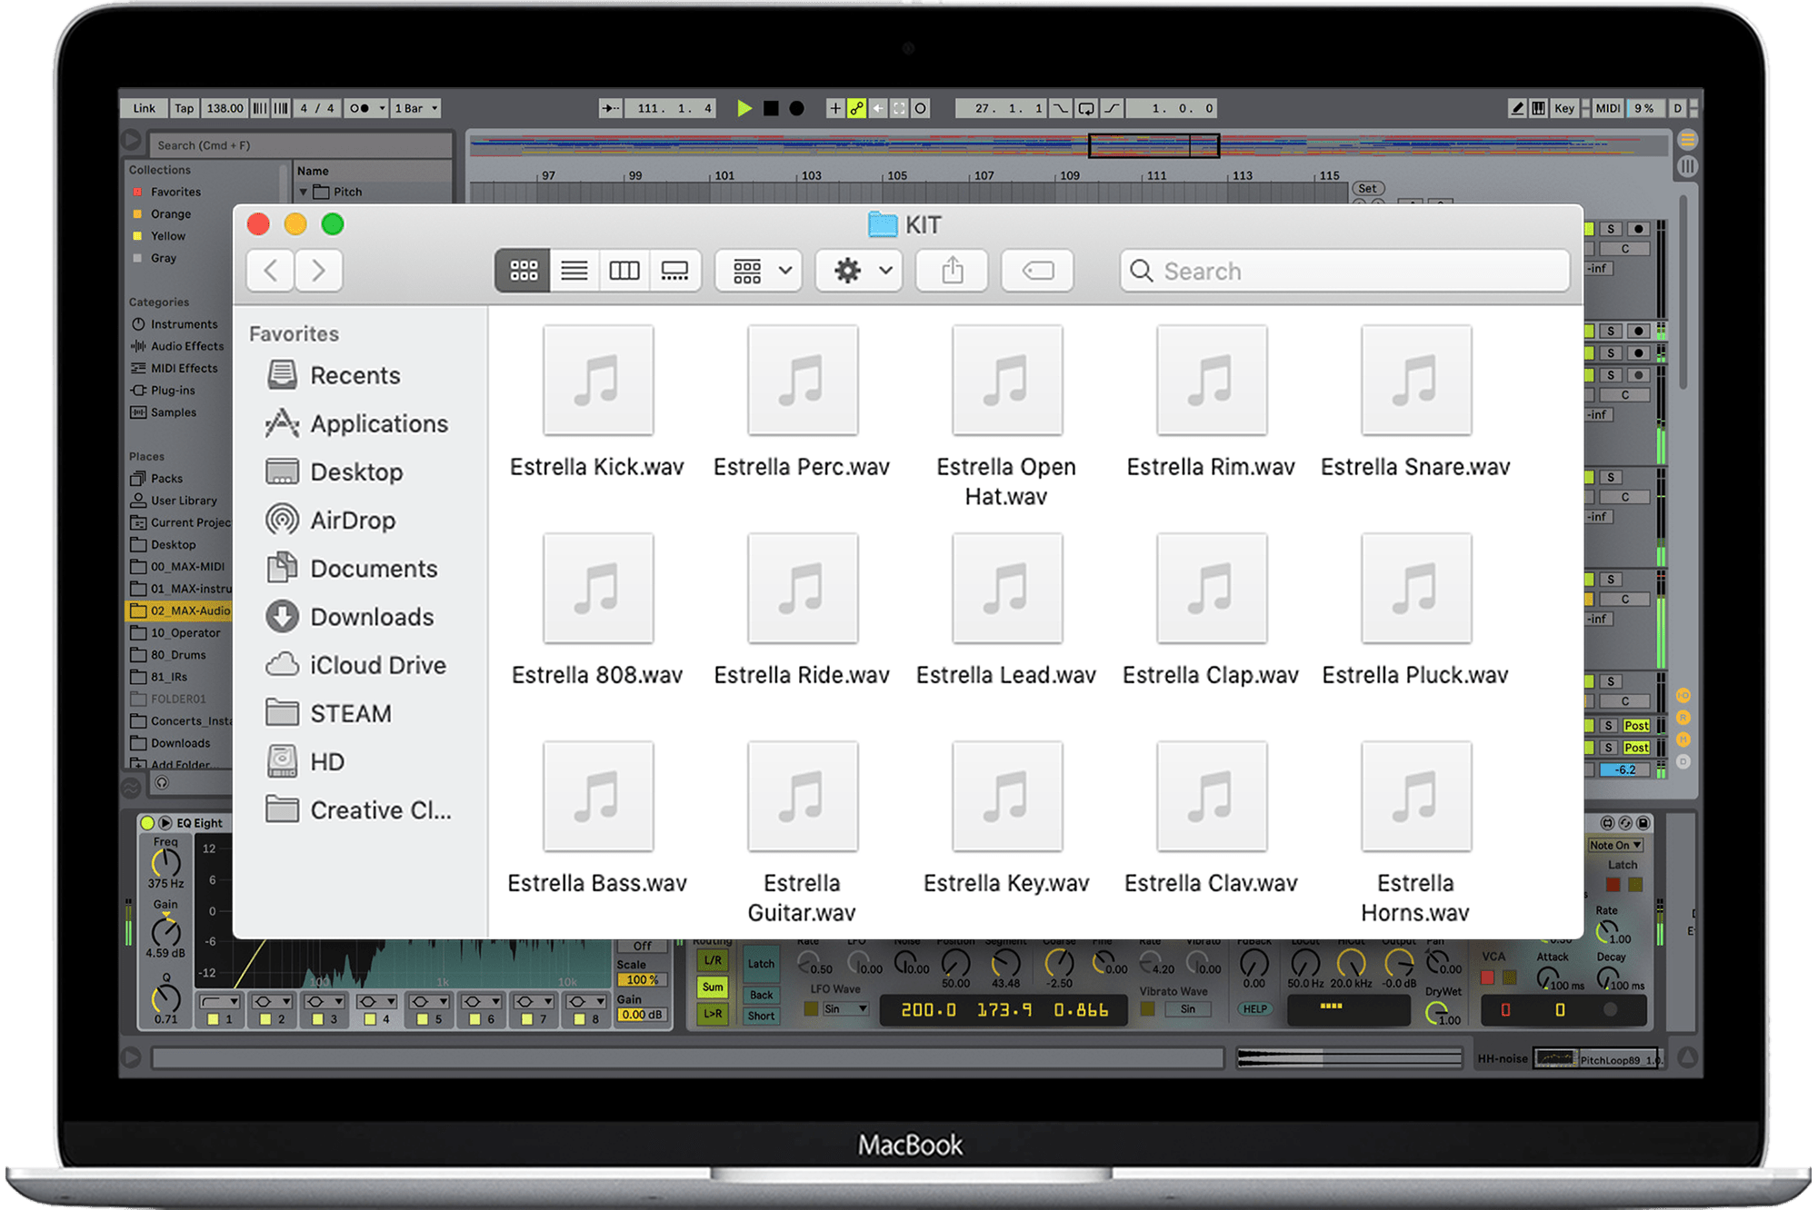Click the 138.00 tempo field

(224, 108)
